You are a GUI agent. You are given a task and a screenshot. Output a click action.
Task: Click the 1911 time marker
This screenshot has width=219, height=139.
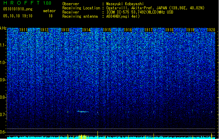coord(23,30)
